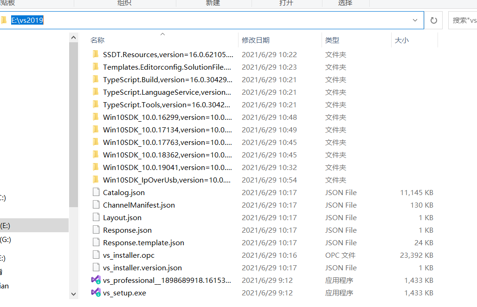This screenshot has width=477, height=307.
Task: Click the file icon of vs_installer.opc
Action: tap(96, 255)
